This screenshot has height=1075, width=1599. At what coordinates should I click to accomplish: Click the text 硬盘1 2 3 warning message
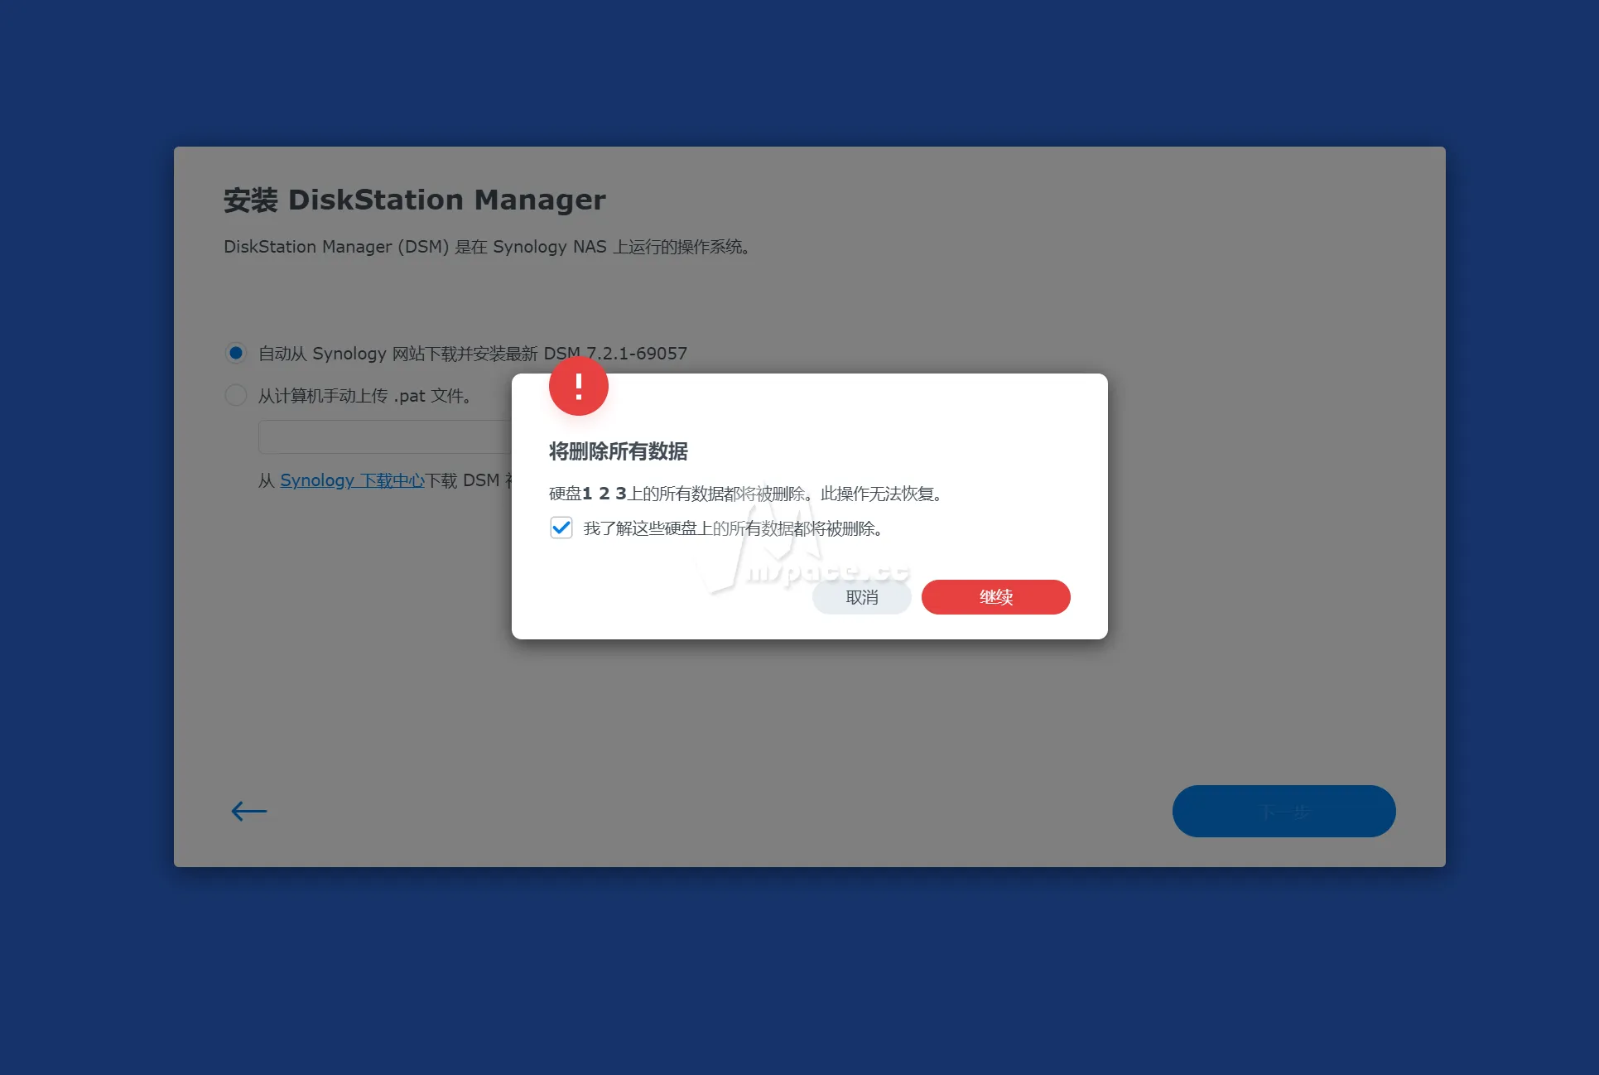coord(747,494)
